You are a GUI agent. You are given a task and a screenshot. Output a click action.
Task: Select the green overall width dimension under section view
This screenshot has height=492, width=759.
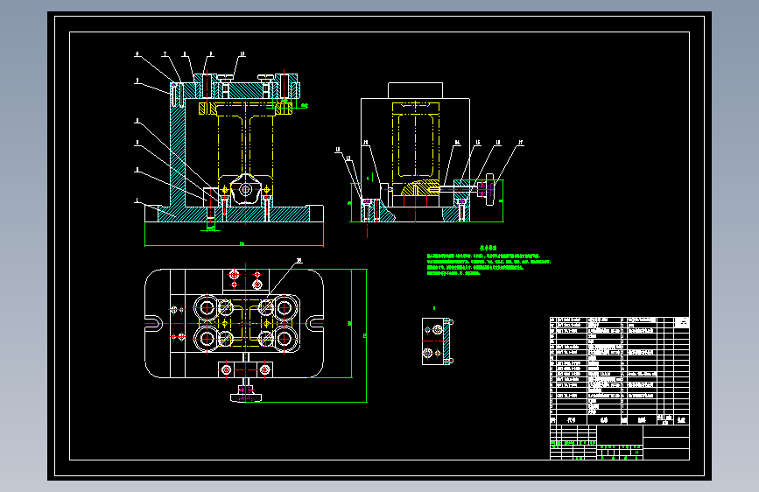point(235,244)
